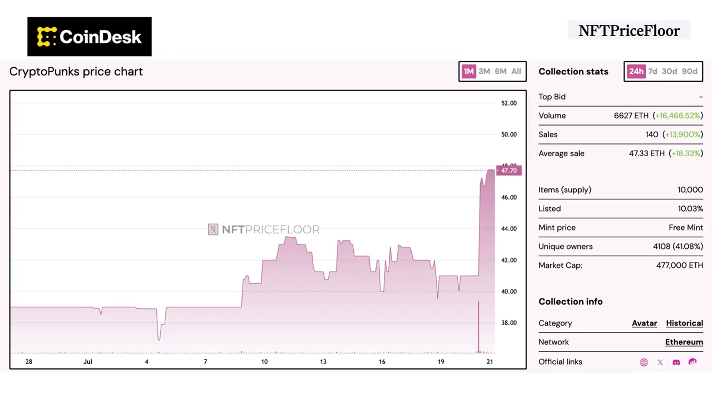Switch collection stats to 7d
Viewport: 712px width, 400px height.
[653, 71]
